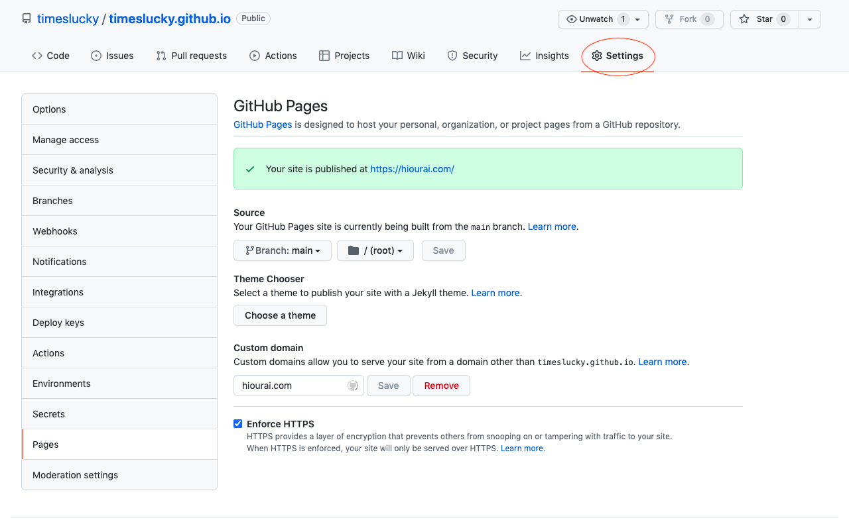Select the Settings tab

point(618,56)
